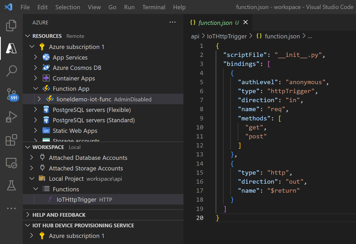Open the Run and Debug view
Viewport: 356px width, 244px height.
pos(11,117)
